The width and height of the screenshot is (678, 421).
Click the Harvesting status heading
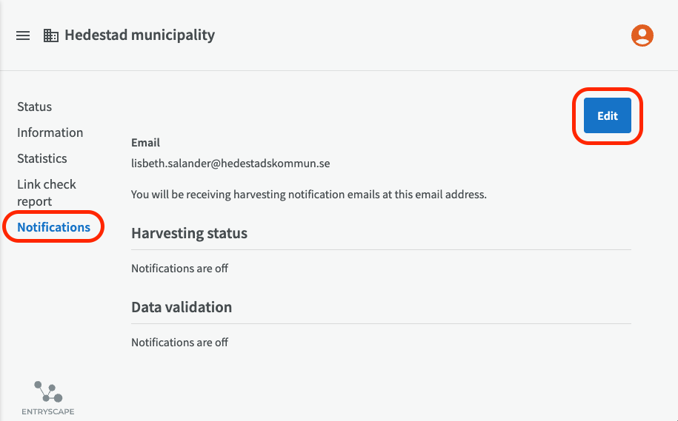pyautogui.click(x=190, y=233)
